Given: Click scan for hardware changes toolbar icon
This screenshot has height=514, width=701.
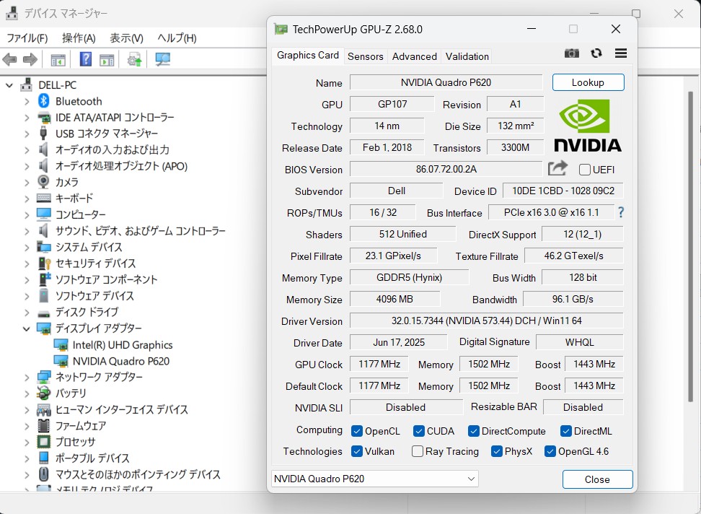Looking at the screenshot, I should coord(162,59).
